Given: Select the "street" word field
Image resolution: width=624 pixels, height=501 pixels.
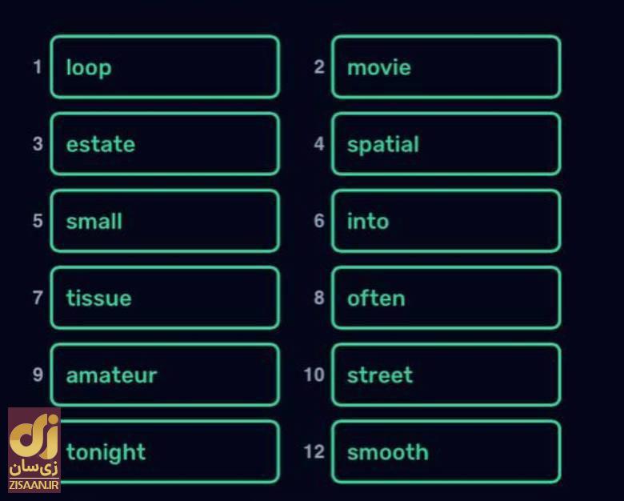Looking at the screenshot, I should [x=446, y=375].
